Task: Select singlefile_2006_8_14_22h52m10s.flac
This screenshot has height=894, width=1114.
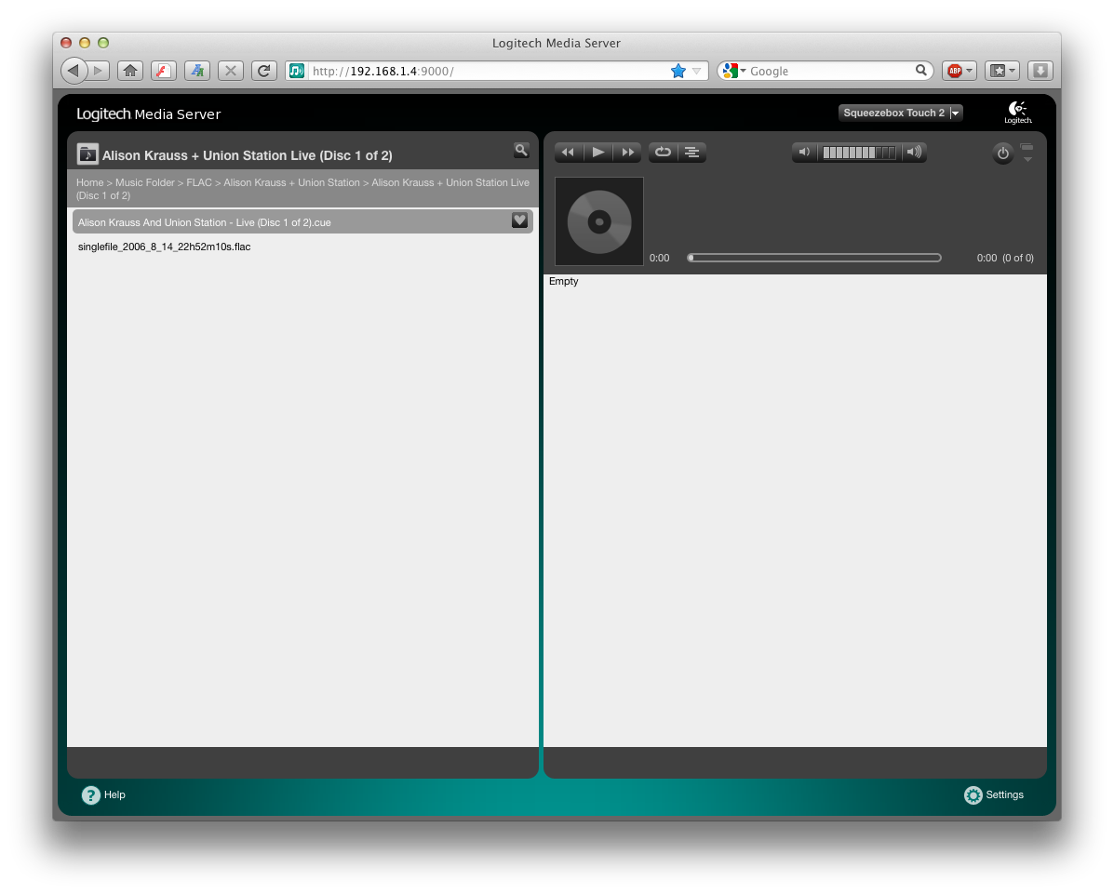Action: pos(164,247)
